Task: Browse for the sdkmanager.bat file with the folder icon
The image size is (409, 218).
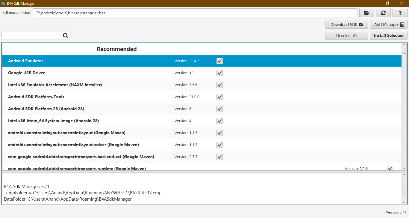Action: 366,13
